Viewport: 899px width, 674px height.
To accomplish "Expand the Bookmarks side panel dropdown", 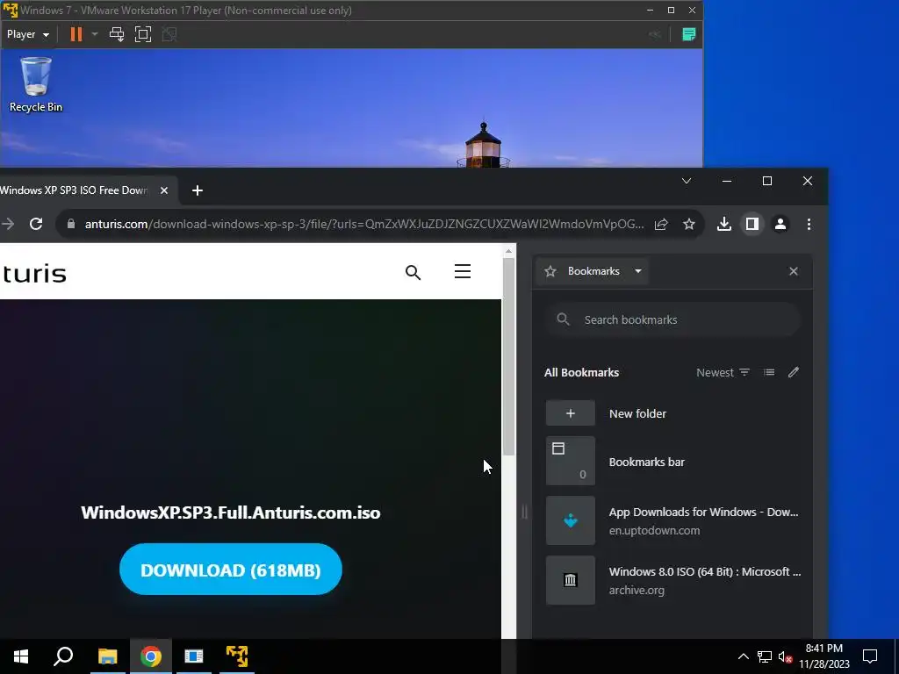I will tap(638, 271).
